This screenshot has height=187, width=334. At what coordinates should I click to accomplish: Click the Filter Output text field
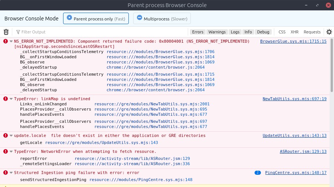102,32
